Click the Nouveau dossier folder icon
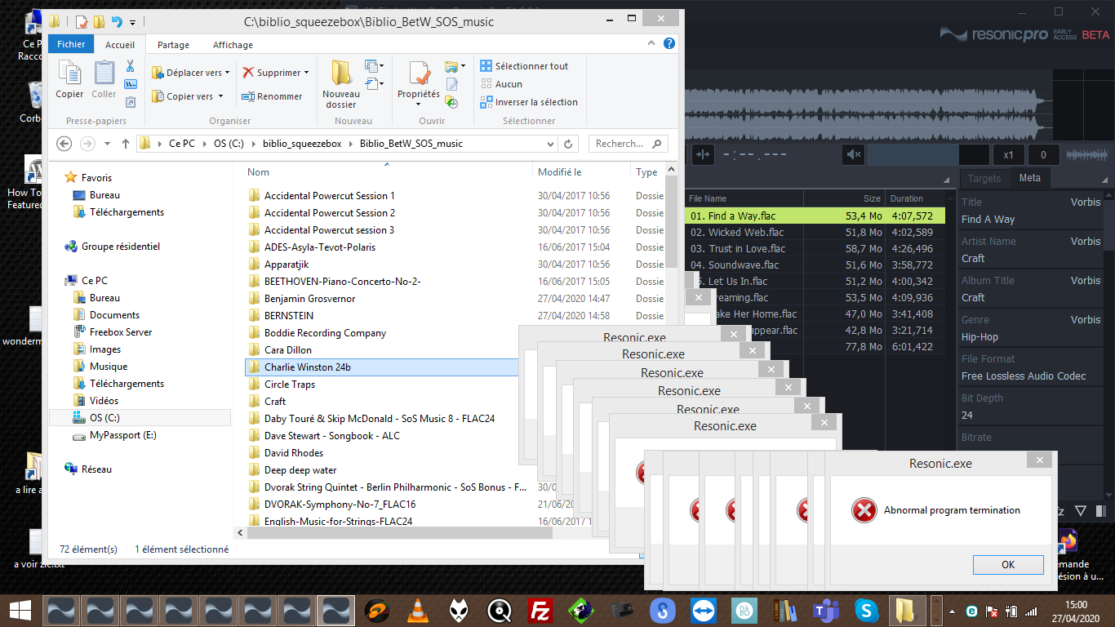The width and height of the screenshot is (1115, 627). [340, 74]
